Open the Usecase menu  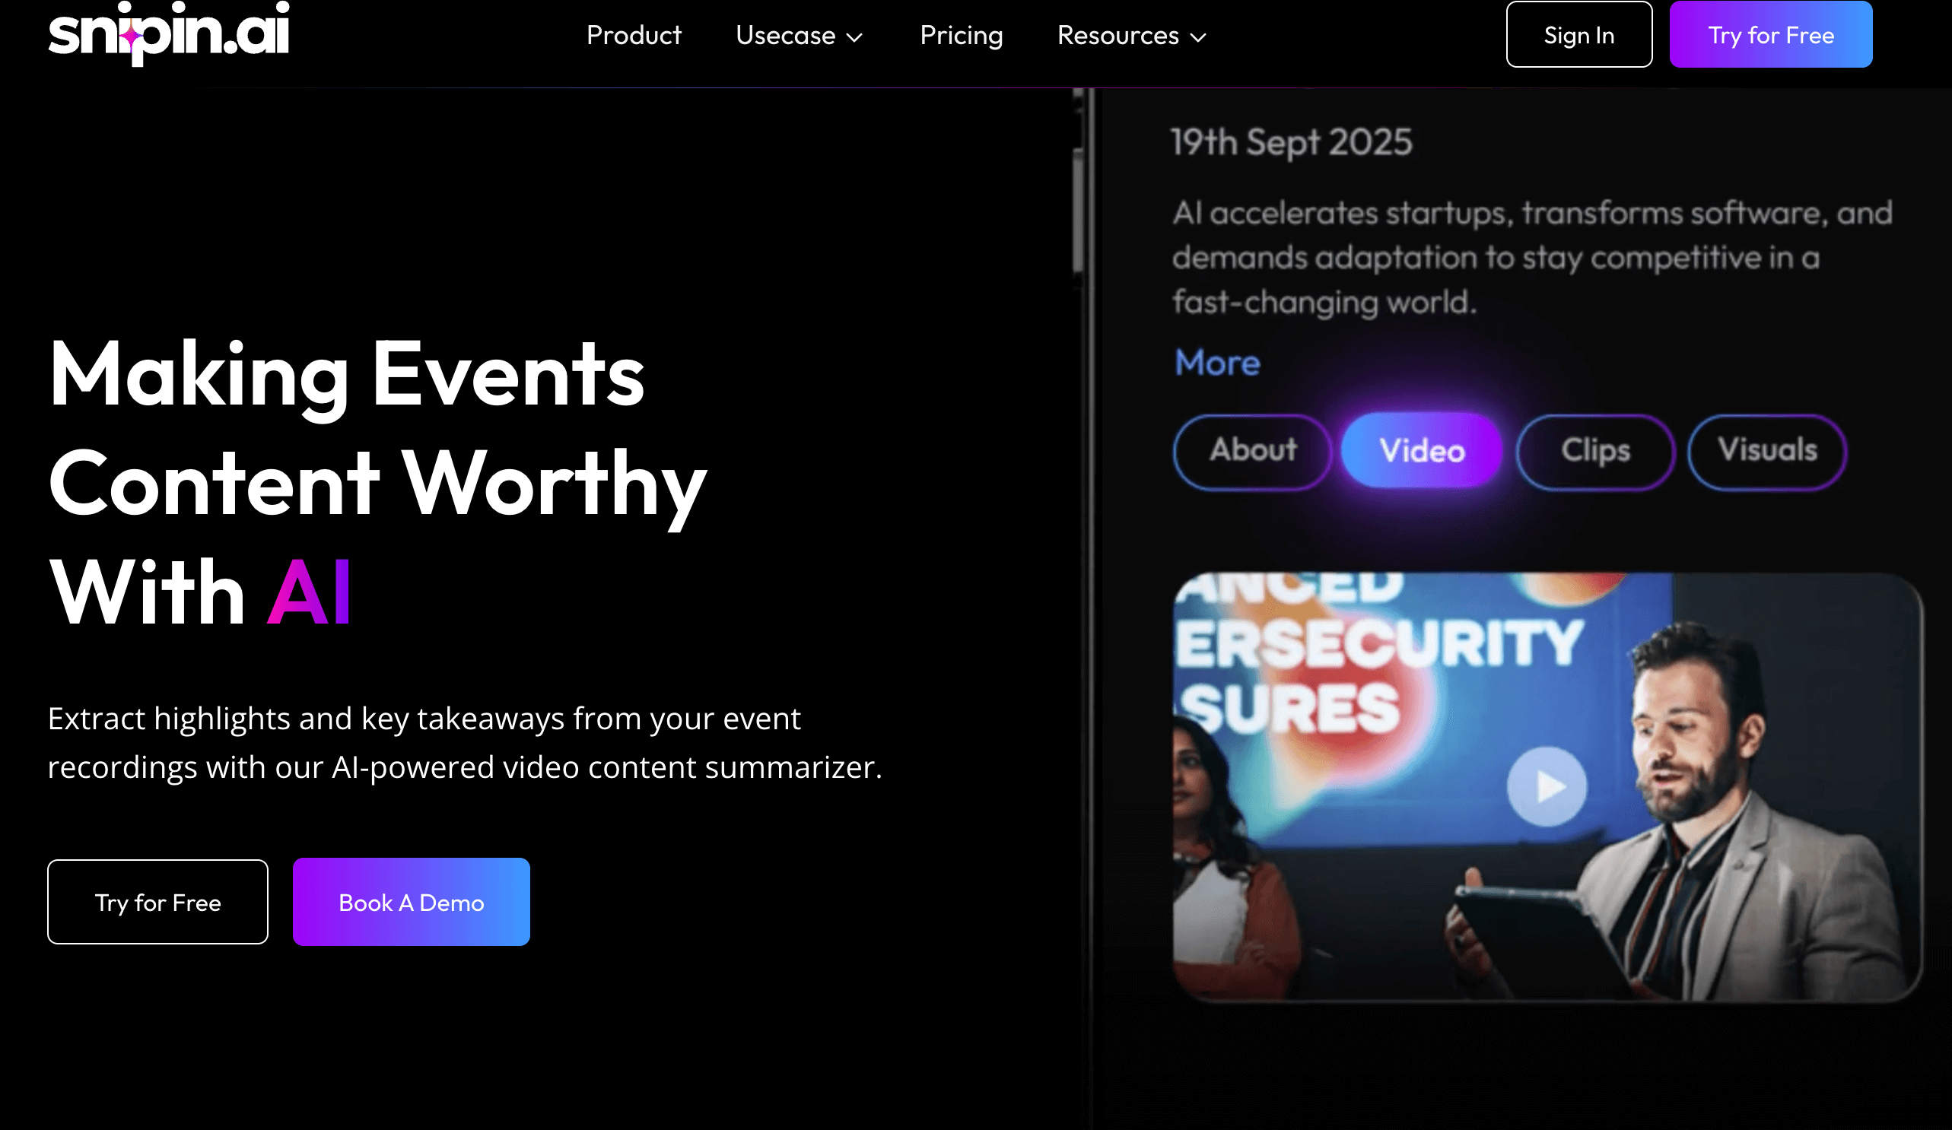[x=799, y=36]
